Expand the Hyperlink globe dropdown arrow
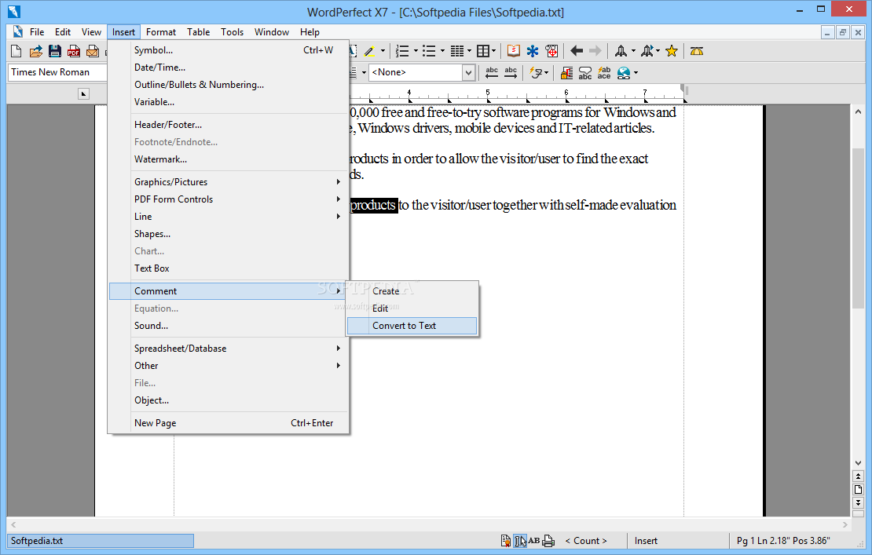 click(636, 73)
